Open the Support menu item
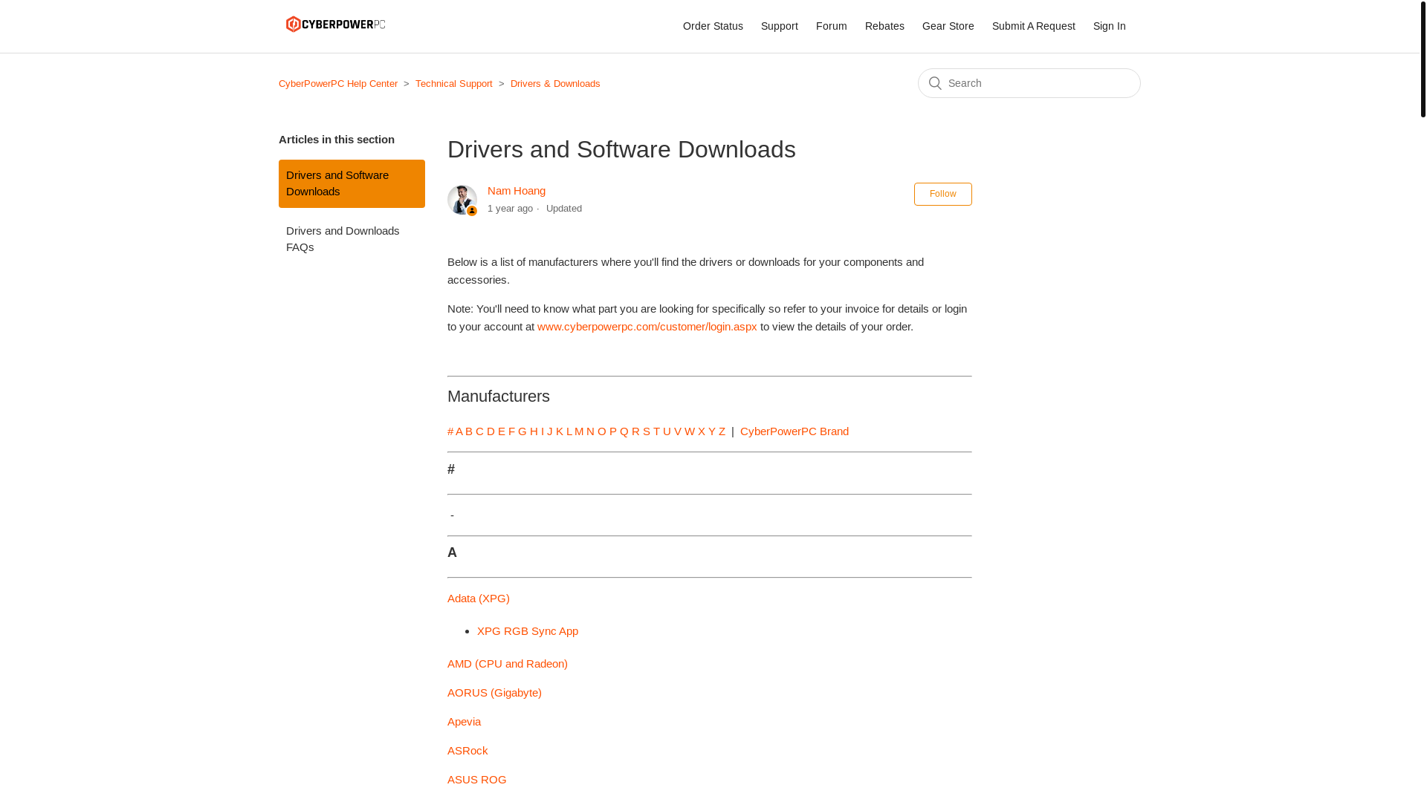 tap(779, 26)
